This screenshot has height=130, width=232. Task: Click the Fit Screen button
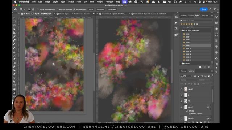tap(101, 9)
